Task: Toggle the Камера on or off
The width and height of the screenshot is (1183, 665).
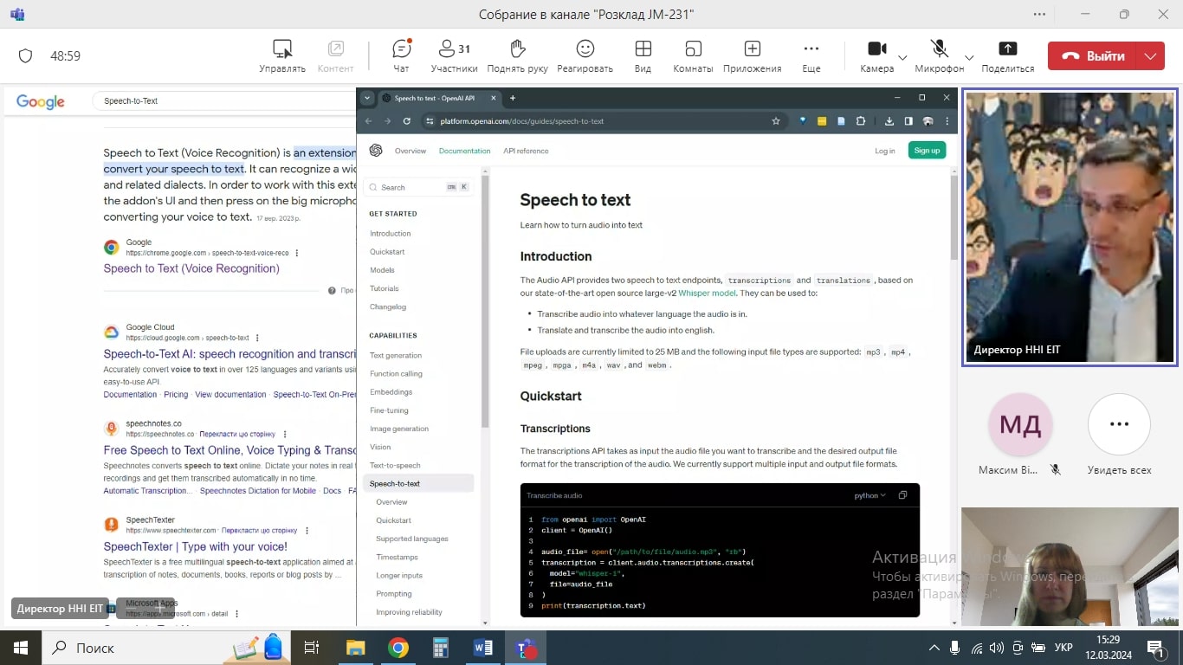Action: point(876,55)
